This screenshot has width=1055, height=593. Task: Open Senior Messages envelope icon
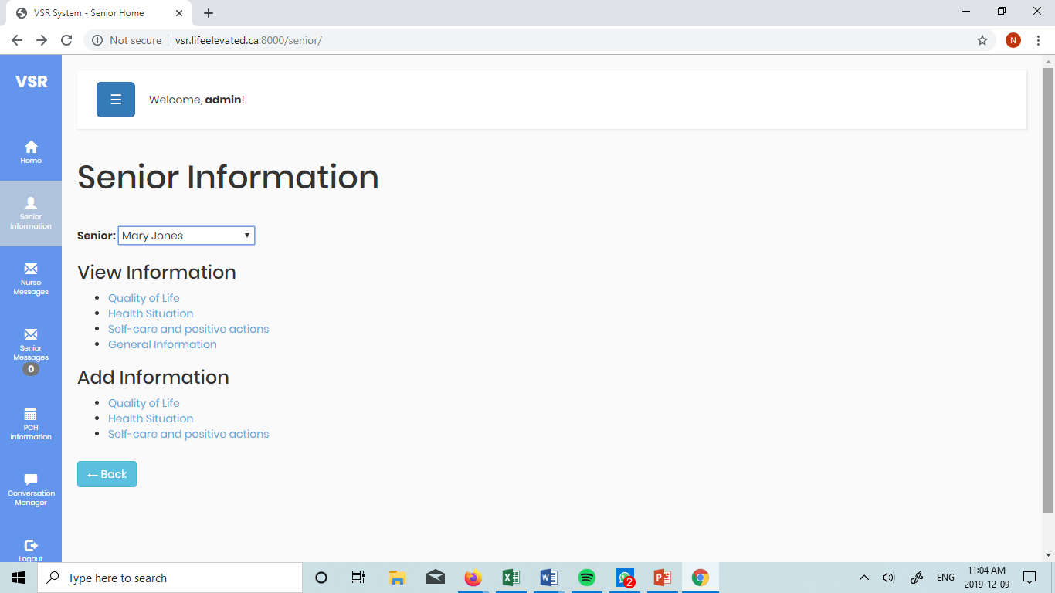point(31,334)
